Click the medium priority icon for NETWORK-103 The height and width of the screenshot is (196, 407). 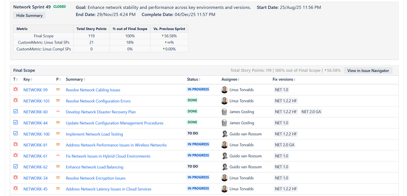58,100
